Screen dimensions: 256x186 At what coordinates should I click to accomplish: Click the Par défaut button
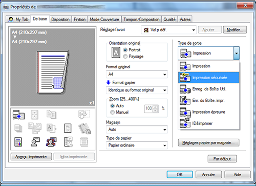tap(222, 159)
